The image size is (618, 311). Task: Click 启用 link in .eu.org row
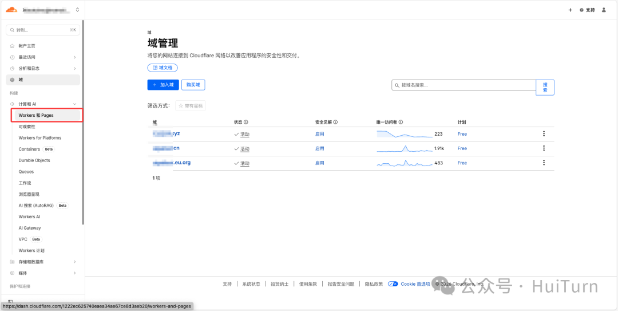coord(320,163)
